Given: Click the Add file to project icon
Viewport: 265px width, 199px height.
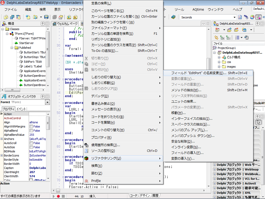Looking at the screenshot, I should click(69, 17).
